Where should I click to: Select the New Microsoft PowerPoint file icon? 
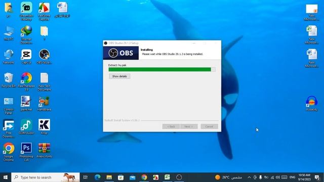coord(312,12)
